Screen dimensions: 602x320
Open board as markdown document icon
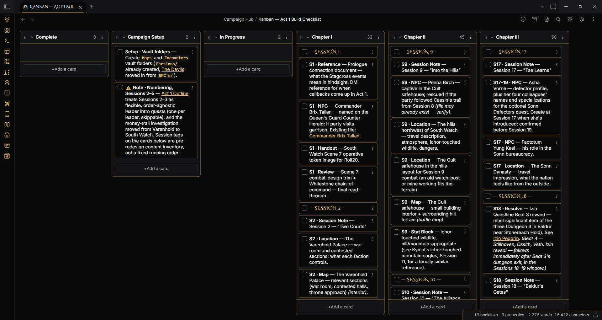pyautogui.click(x=547, y=19)
